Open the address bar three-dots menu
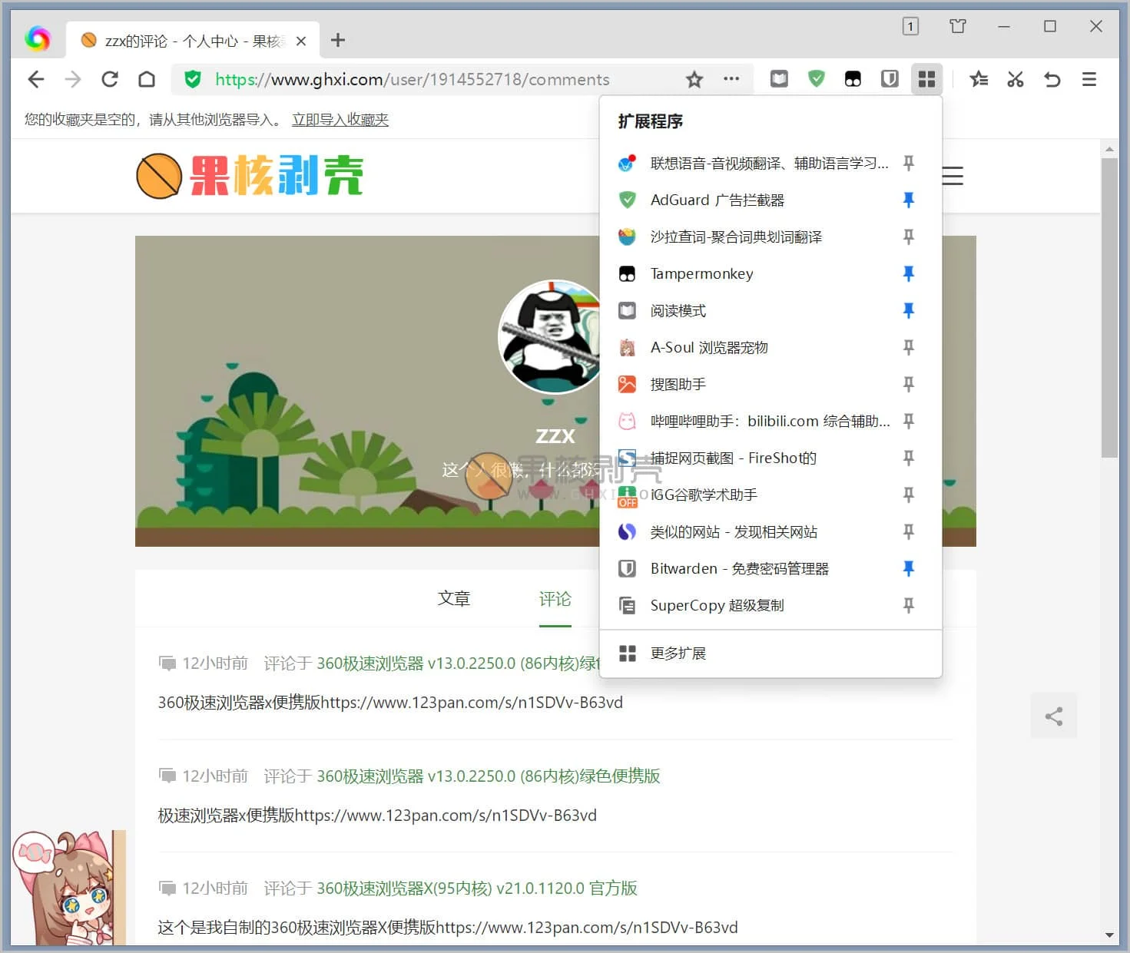The width and height of the screenshot is (1130, 953). point(731,78)
